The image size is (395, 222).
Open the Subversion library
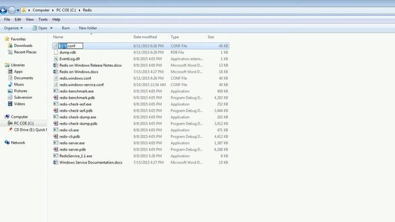[x=23, y=97]
